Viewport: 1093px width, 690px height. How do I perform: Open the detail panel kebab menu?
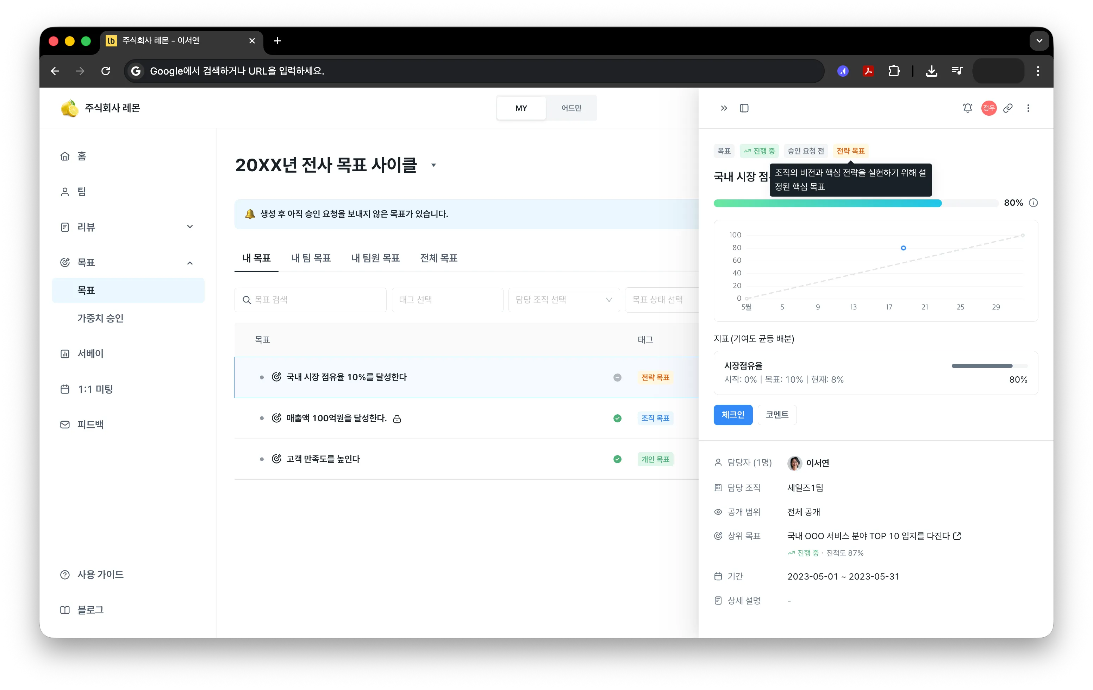pyautogui.click(x=1028, y=108)
